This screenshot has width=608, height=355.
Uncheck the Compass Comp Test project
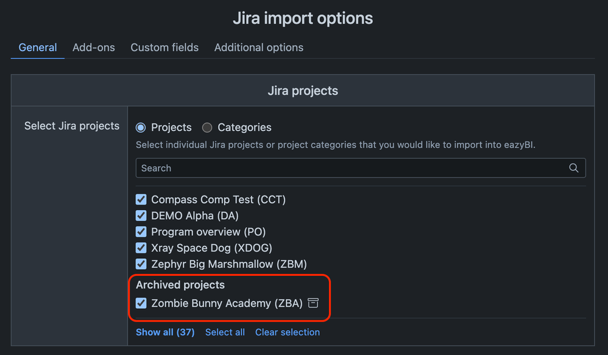141,199
